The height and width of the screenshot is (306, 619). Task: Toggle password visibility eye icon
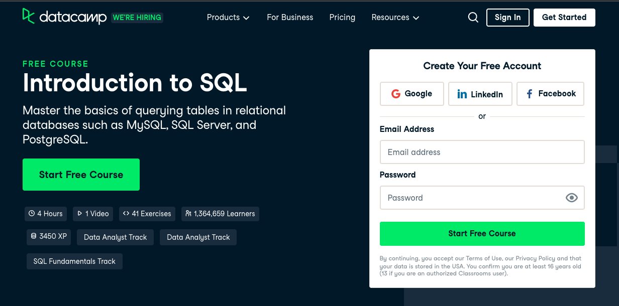[572, 198]
